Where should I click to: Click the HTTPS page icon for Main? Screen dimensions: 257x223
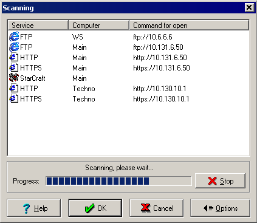[14, 67]
